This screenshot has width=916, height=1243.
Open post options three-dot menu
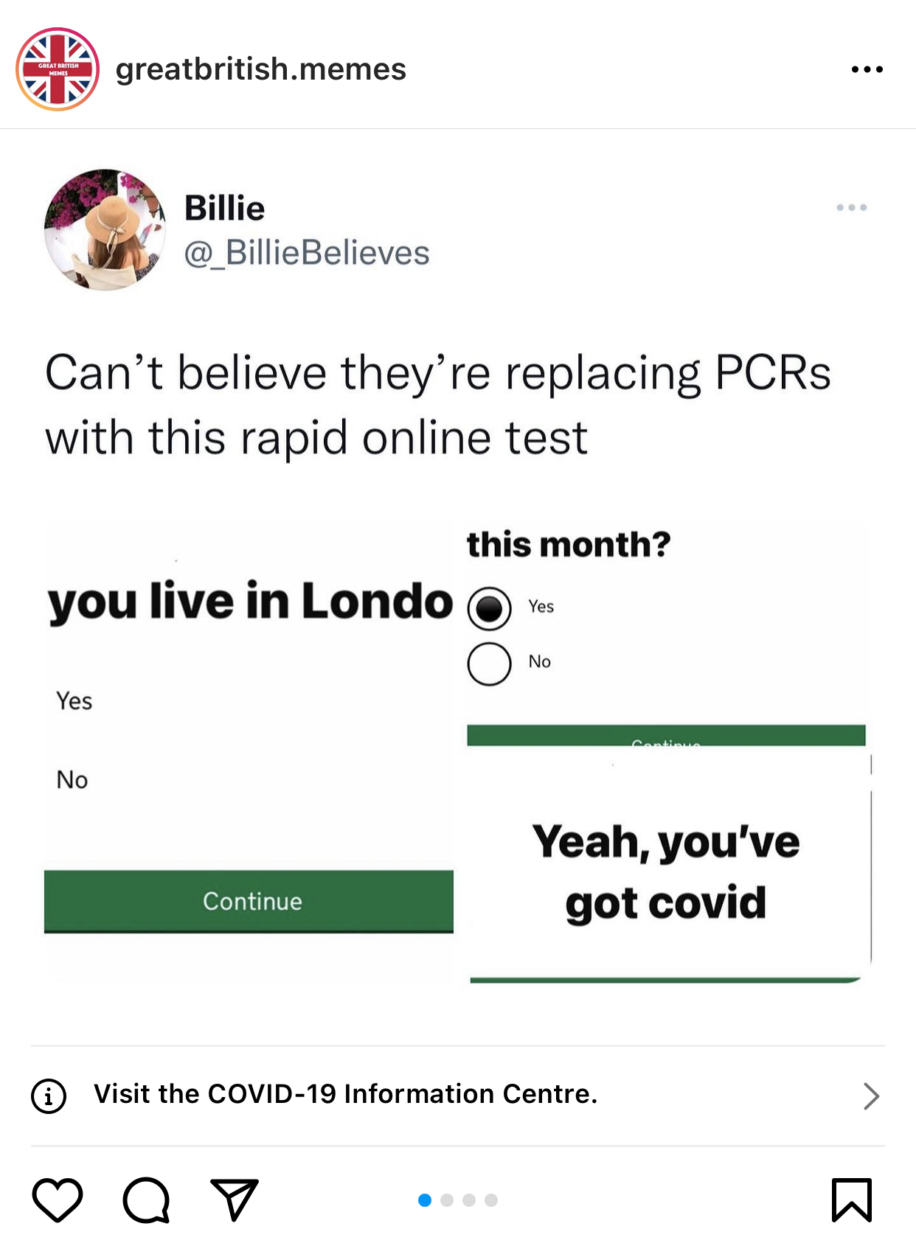867,69
